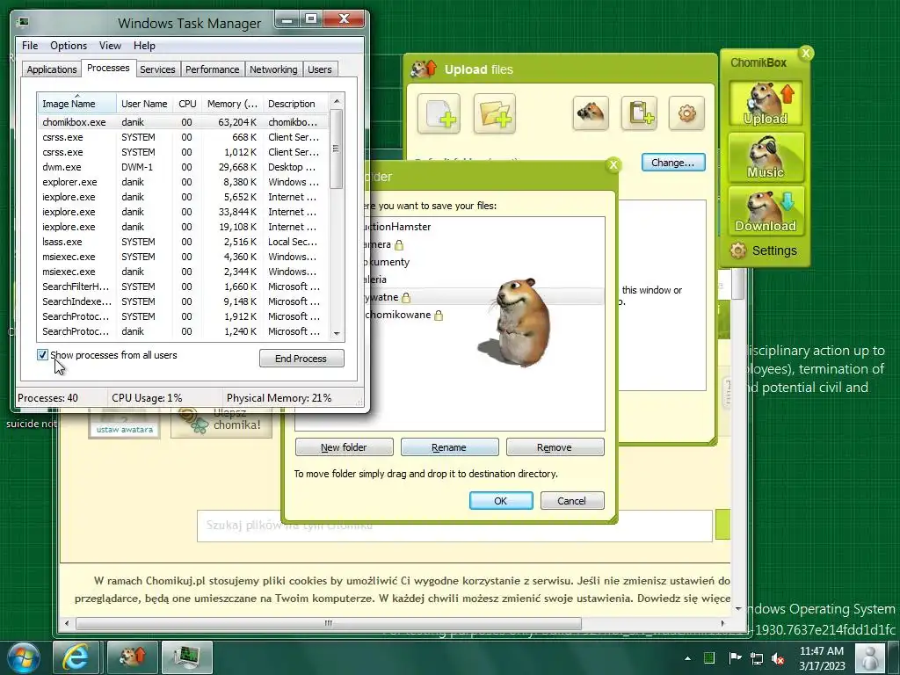
Task: Click ChomikBox taskbar icon
Action: click(x=133, y=657)
